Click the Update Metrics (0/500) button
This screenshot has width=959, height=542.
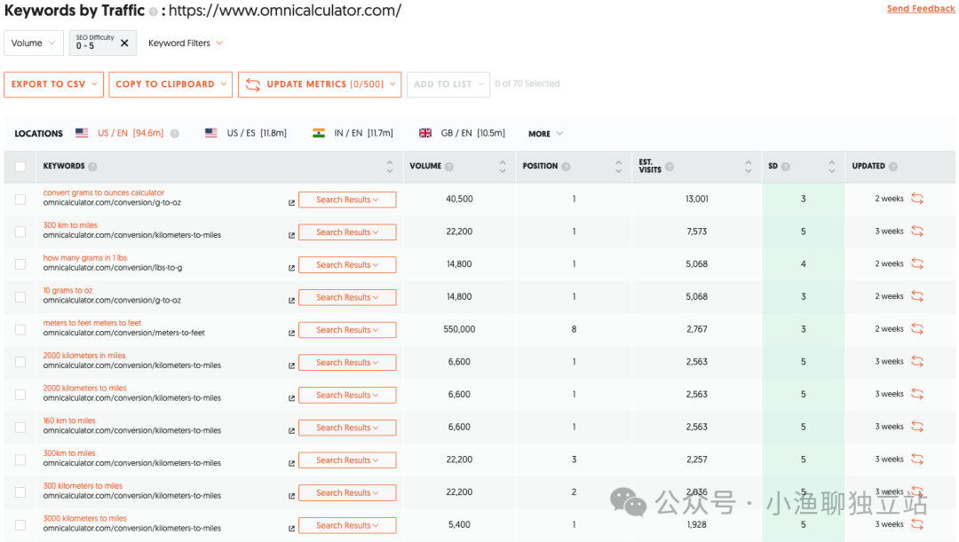[x=320, y=84]
